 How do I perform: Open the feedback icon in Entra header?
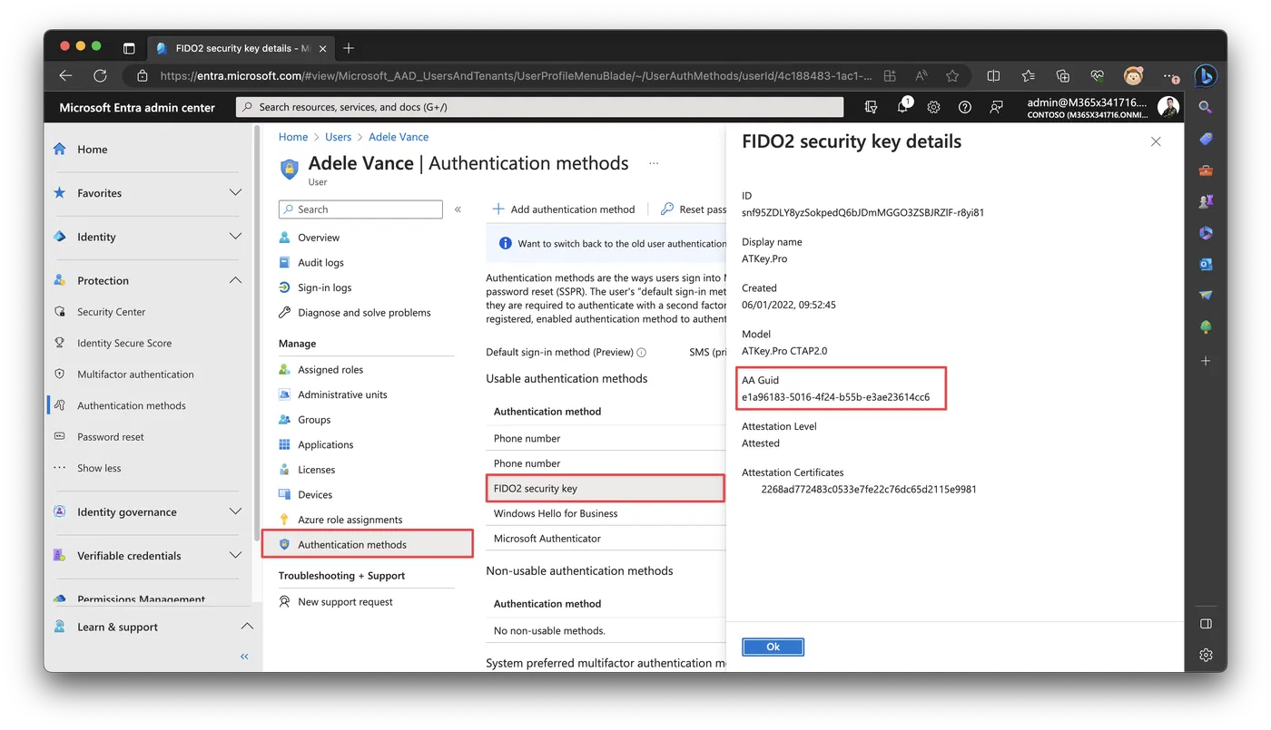tap(996, 107)
